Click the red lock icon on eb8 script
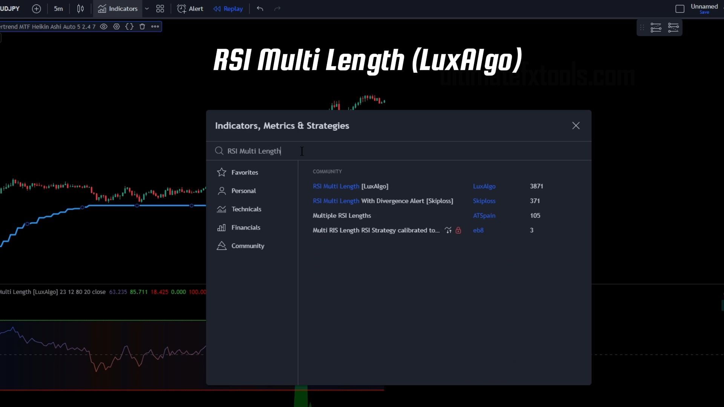 [x=458, y=230]
